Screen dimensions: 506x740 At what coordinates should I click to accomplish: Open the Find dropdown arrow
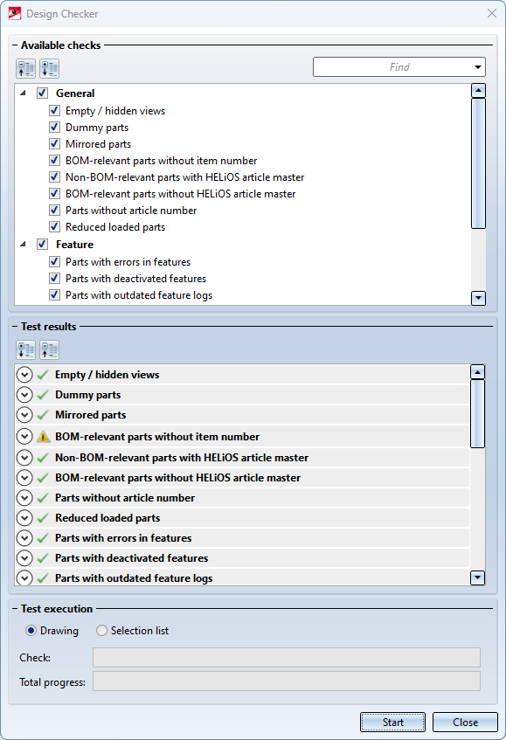(478, 67)
